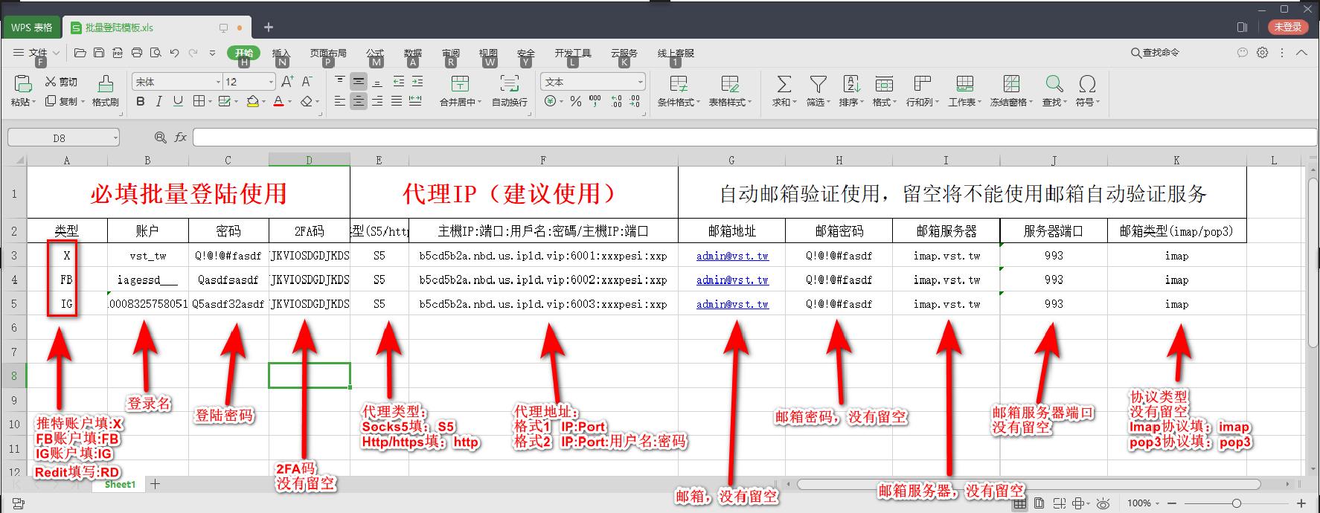Open the 数据 ribbon tab
Screen dimensions: 1320x513
[413, 53]
